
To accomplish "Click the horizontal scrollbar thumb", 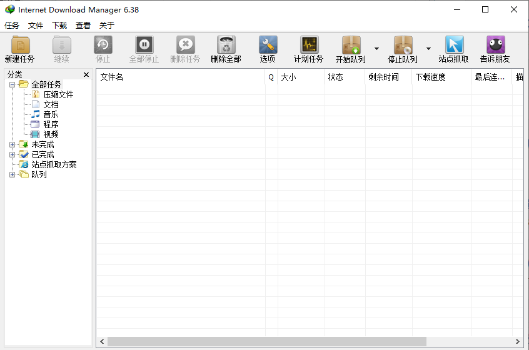I will pos(267,342).
